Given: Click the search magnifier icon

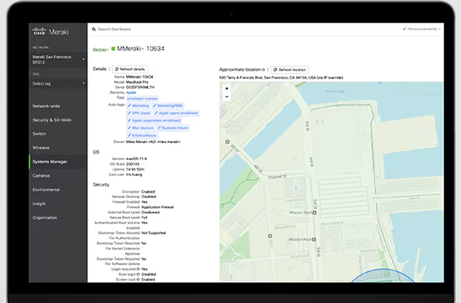Looking at the screenshot, I should coord(94,29).
